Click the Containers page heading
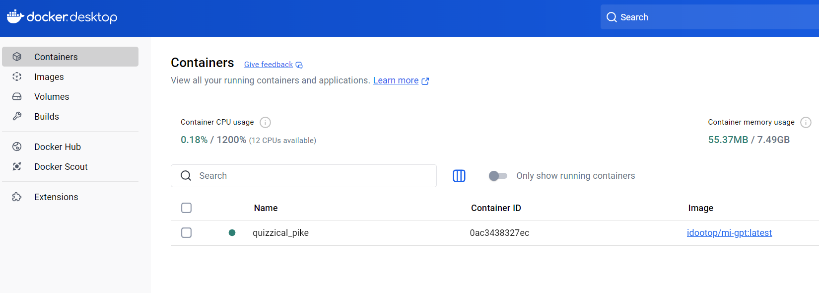 pyautogui.click(x=203, y=63)
